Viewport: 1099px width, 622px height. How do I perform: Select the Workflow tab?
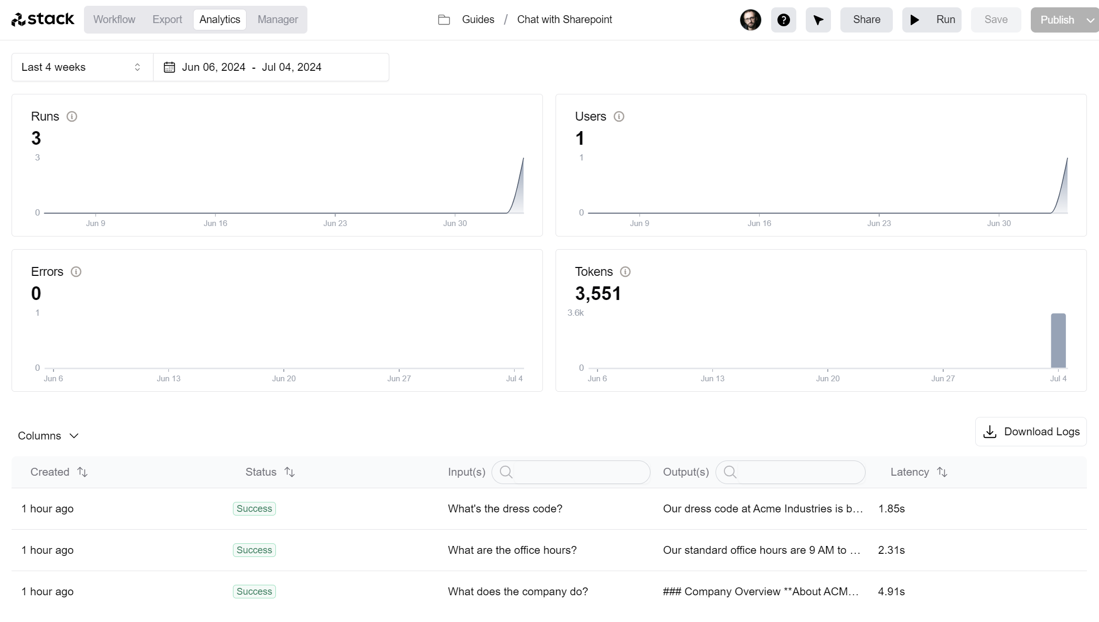pyautogui.click(x=114, y=19)
